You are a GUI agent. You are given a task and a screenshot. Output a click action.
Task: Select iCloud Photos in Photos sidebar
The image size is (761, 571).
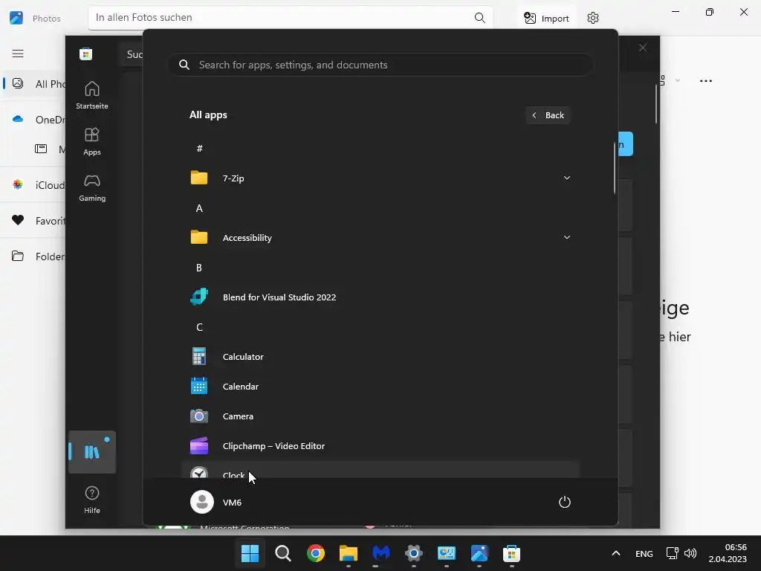pos(35,185)
